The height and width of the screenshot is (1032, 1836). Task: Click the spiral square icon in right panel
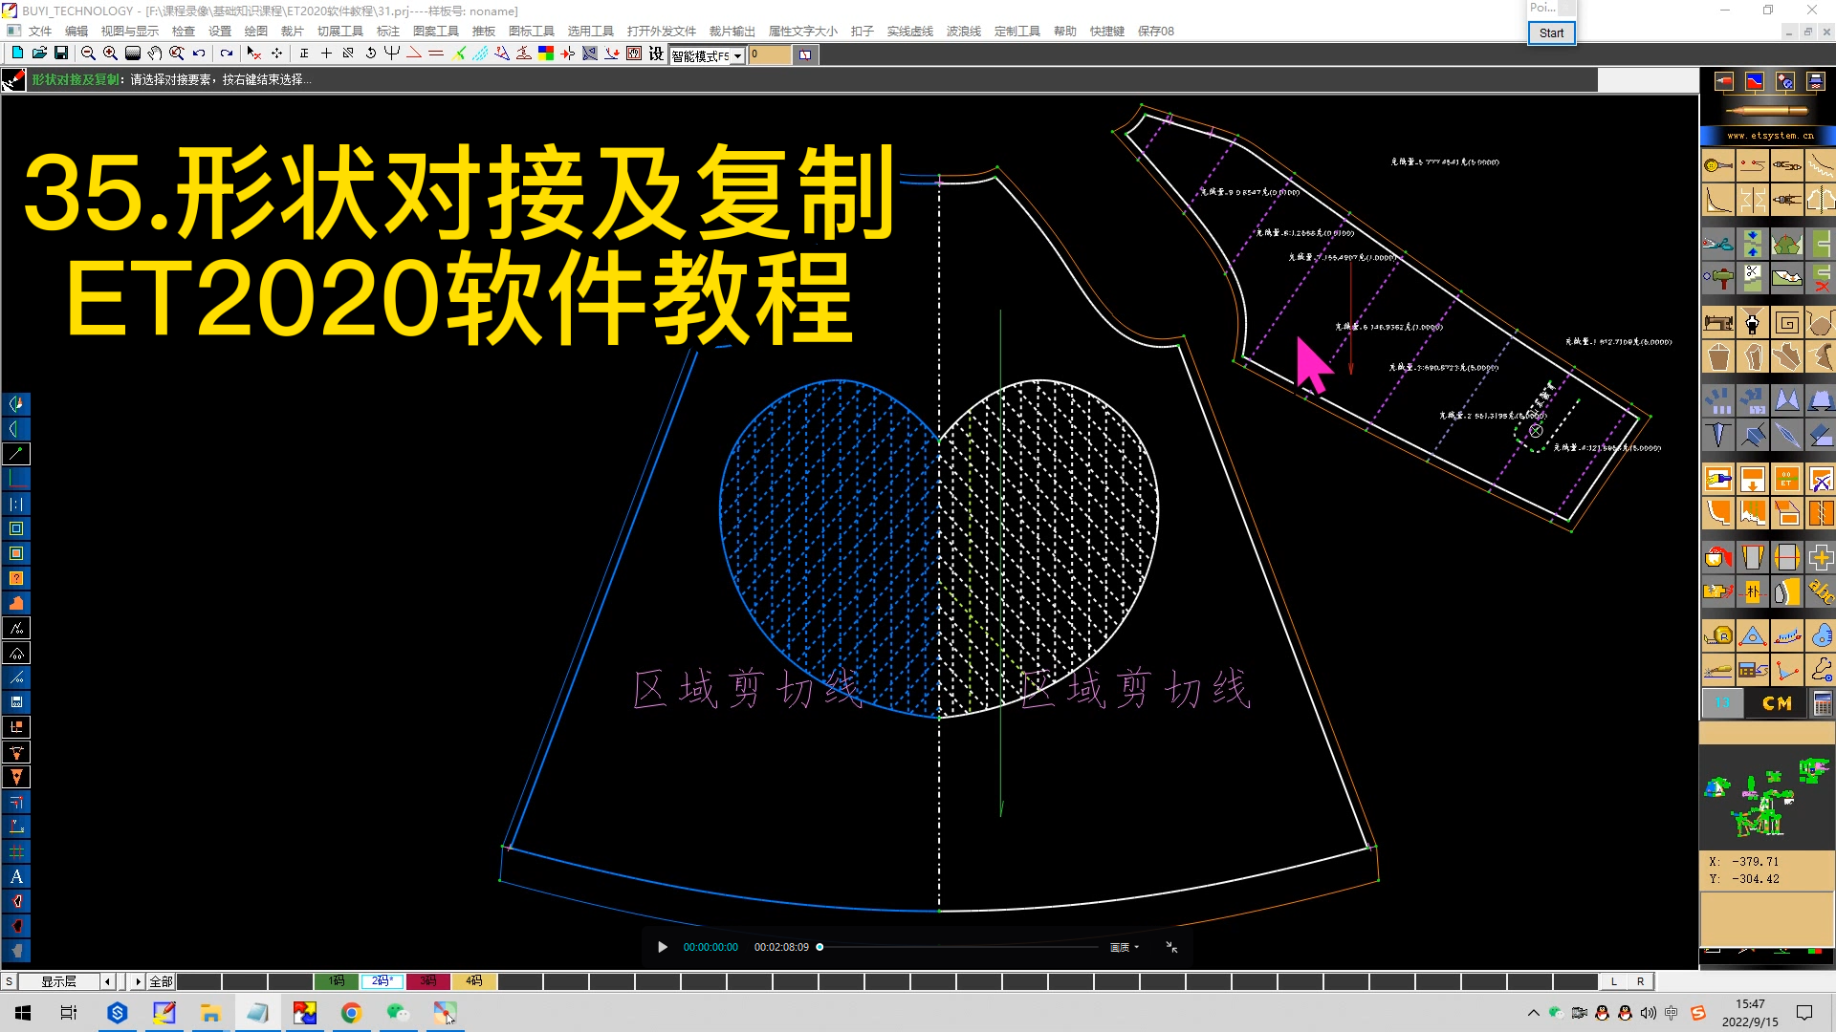1786,323
